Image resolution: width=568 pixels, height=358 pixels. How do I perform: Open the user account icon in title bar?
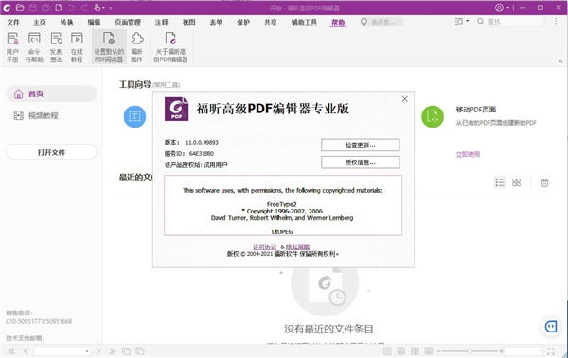pyautogui.click(x=499, y=8)
